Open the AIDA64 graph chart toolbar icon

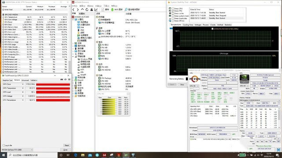coord(96,10)
